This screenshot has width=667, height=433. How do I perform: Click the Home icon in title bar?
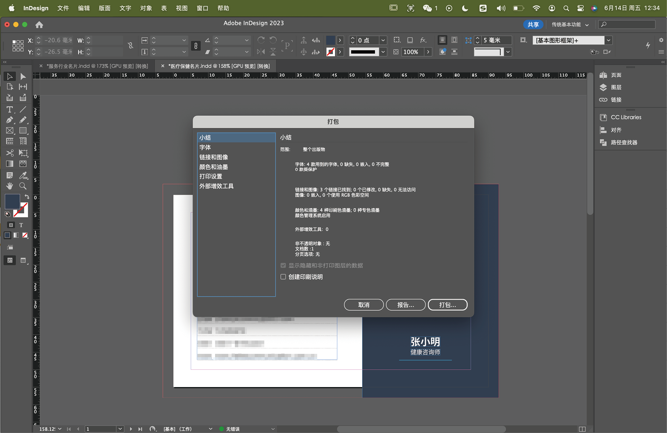39,25
